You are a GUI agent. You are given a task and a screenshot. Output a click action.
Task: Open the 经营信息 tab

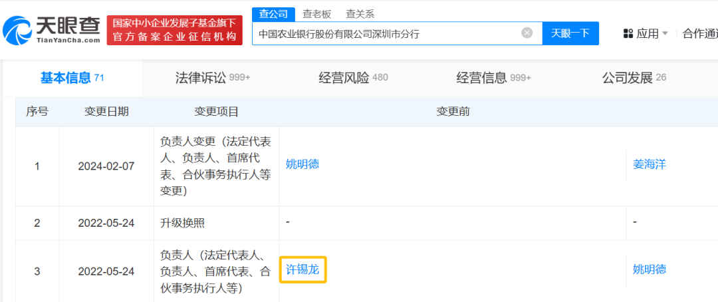click(x=493, y=78)
